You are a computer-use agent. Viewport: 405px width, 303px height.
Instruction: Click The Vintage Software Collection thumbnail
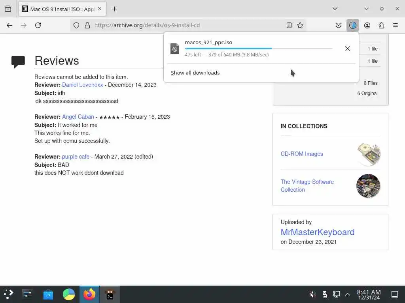[x=368, y=186]
